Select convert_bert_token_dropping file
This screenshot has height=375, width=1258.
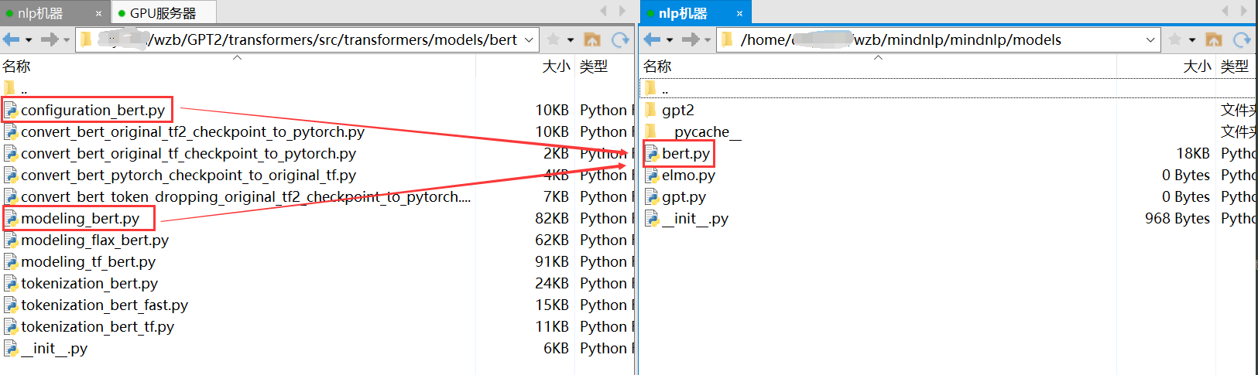[245, 197]
